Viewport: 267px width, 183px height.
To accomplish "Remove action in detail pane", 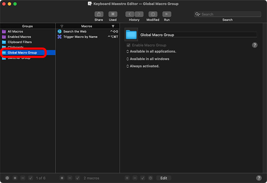I will 135,178.
